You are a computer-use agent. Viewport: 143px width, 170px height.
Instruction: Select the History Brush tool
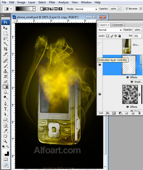pos(5,77)
